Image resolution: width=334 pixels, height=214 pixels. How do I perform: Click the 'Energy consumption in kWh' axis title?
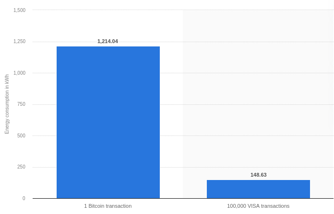pyautogui.click(x=7, y=104)
